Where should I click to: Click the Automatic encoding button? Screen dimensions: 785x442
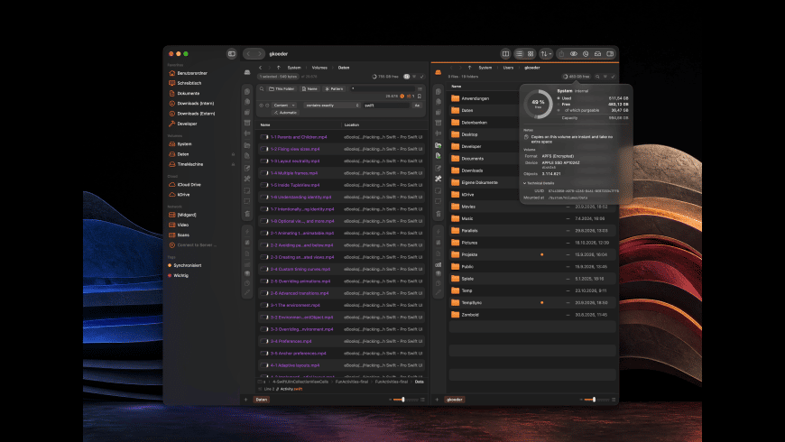click(x=285, y=113)
